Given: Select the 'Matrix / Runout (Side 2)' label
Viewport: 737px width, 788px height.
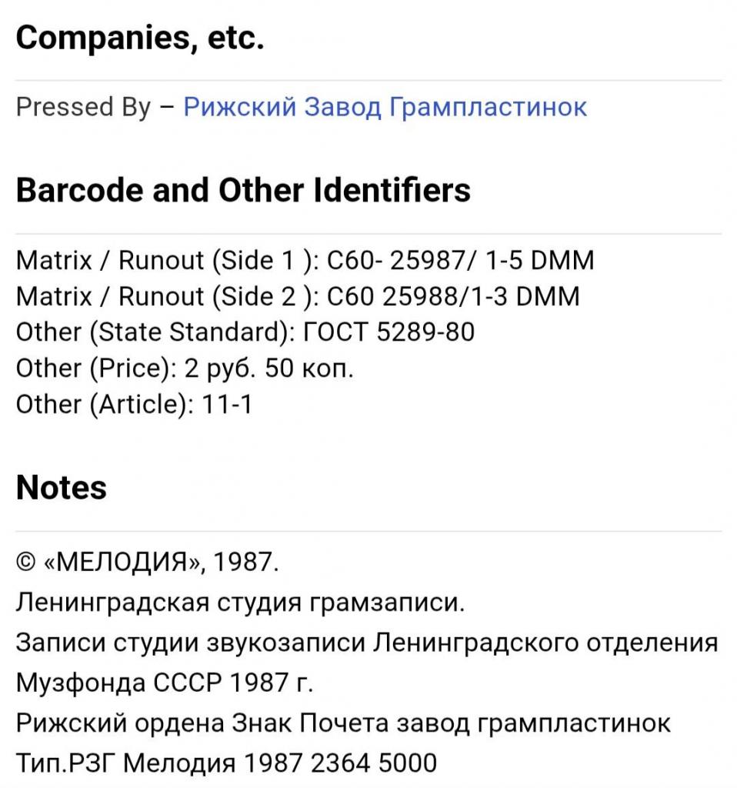Looking at the screenshot, I should point(166,296).
